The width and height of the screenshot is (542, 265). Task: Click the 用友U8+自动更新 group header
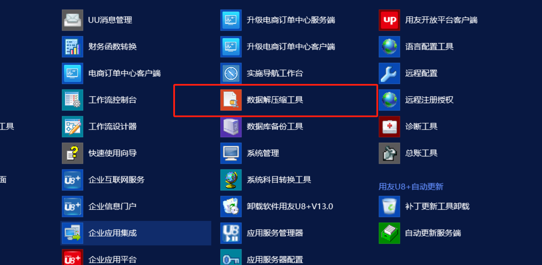click(411, 187)
